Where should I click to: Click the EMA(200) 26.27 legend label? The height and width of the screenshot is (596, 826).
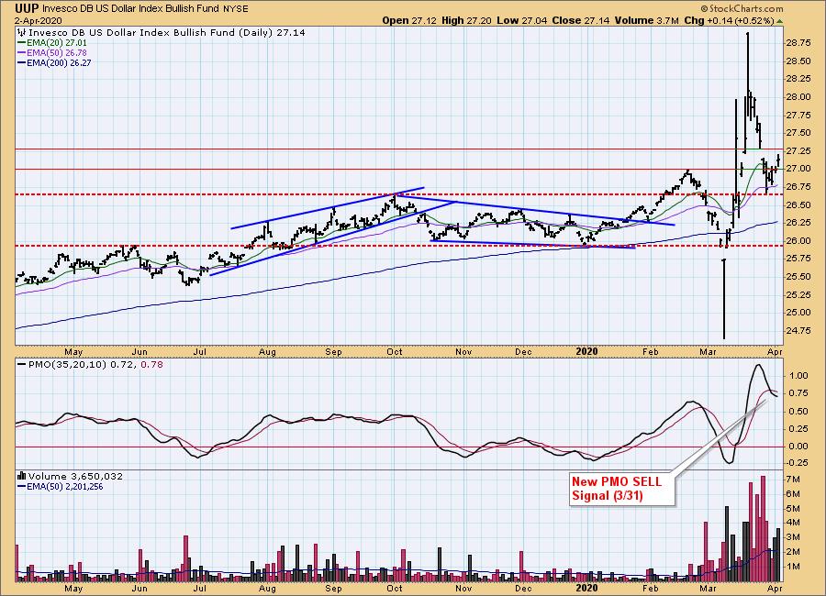(x=59, y=62)
